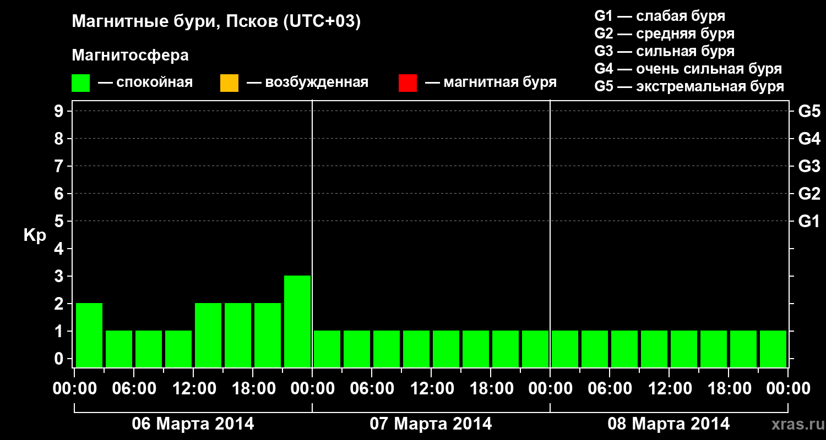This screenshot has width=826, height=440.
Task: Click 'G3 — сильная буря' legend line
Action: tap(665, 51)
